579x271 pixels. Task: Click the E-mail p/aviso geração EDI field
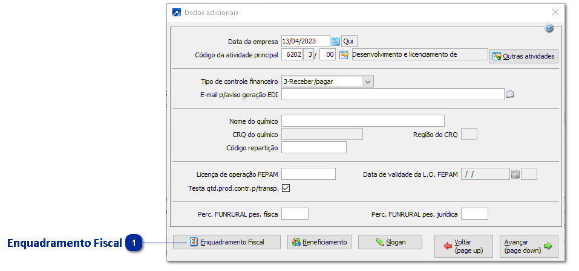pos(393,94)
